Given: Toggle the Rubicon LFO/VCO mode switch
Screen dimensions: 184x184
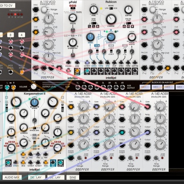Looking at the screenshot, I should 111,8.
